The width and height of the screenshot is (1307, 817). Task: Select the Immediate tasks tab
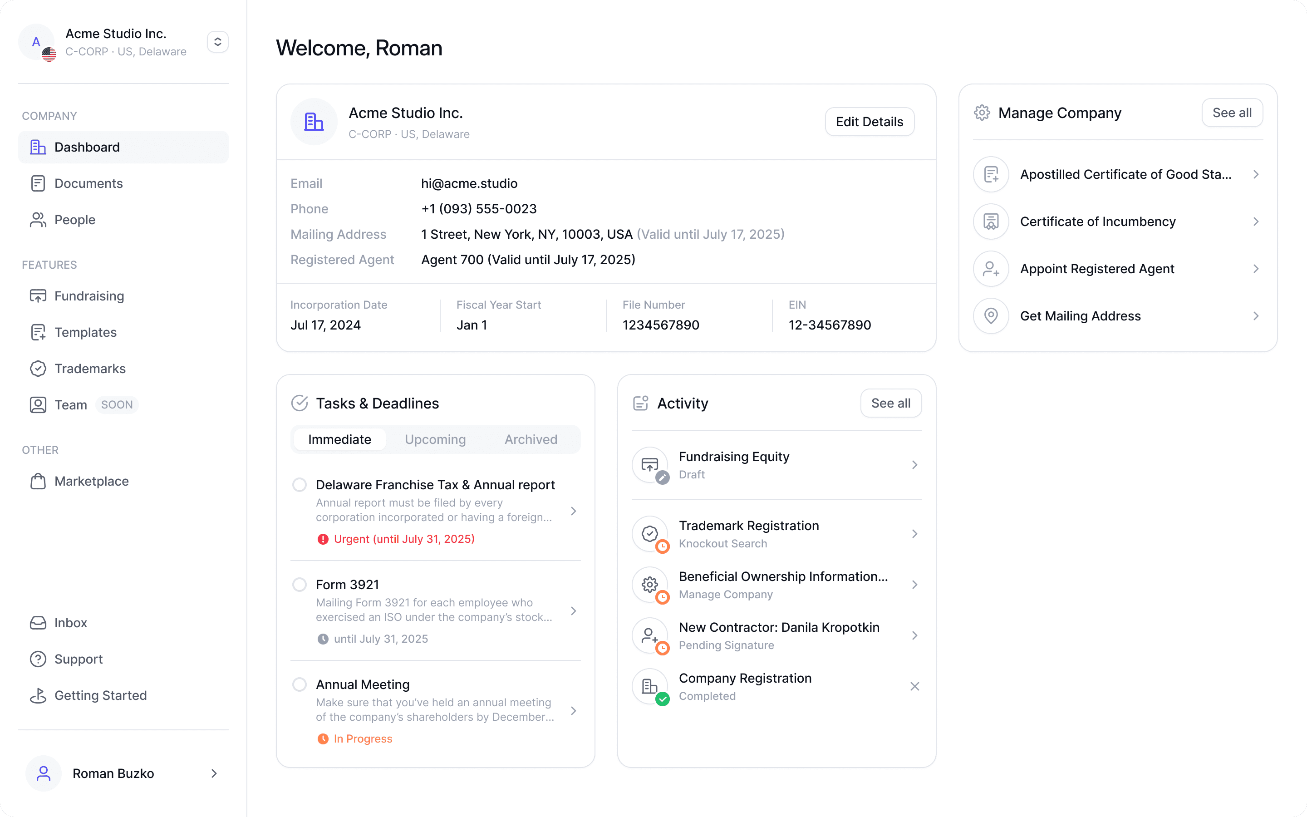[340, 439]
